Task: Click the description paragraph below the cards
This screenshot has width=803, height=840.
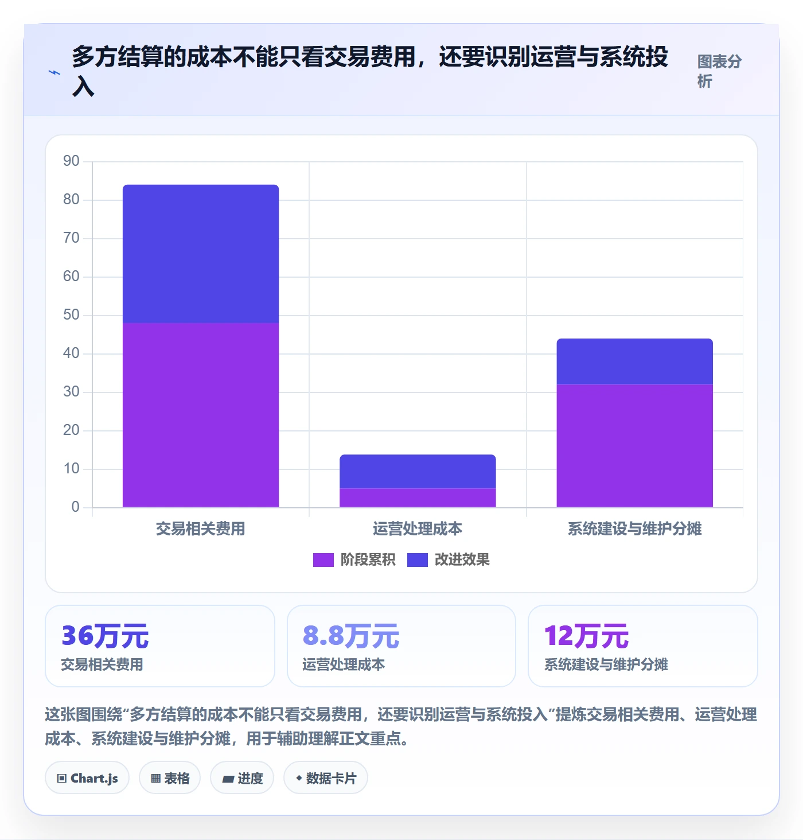Action: tap(401, 726)
